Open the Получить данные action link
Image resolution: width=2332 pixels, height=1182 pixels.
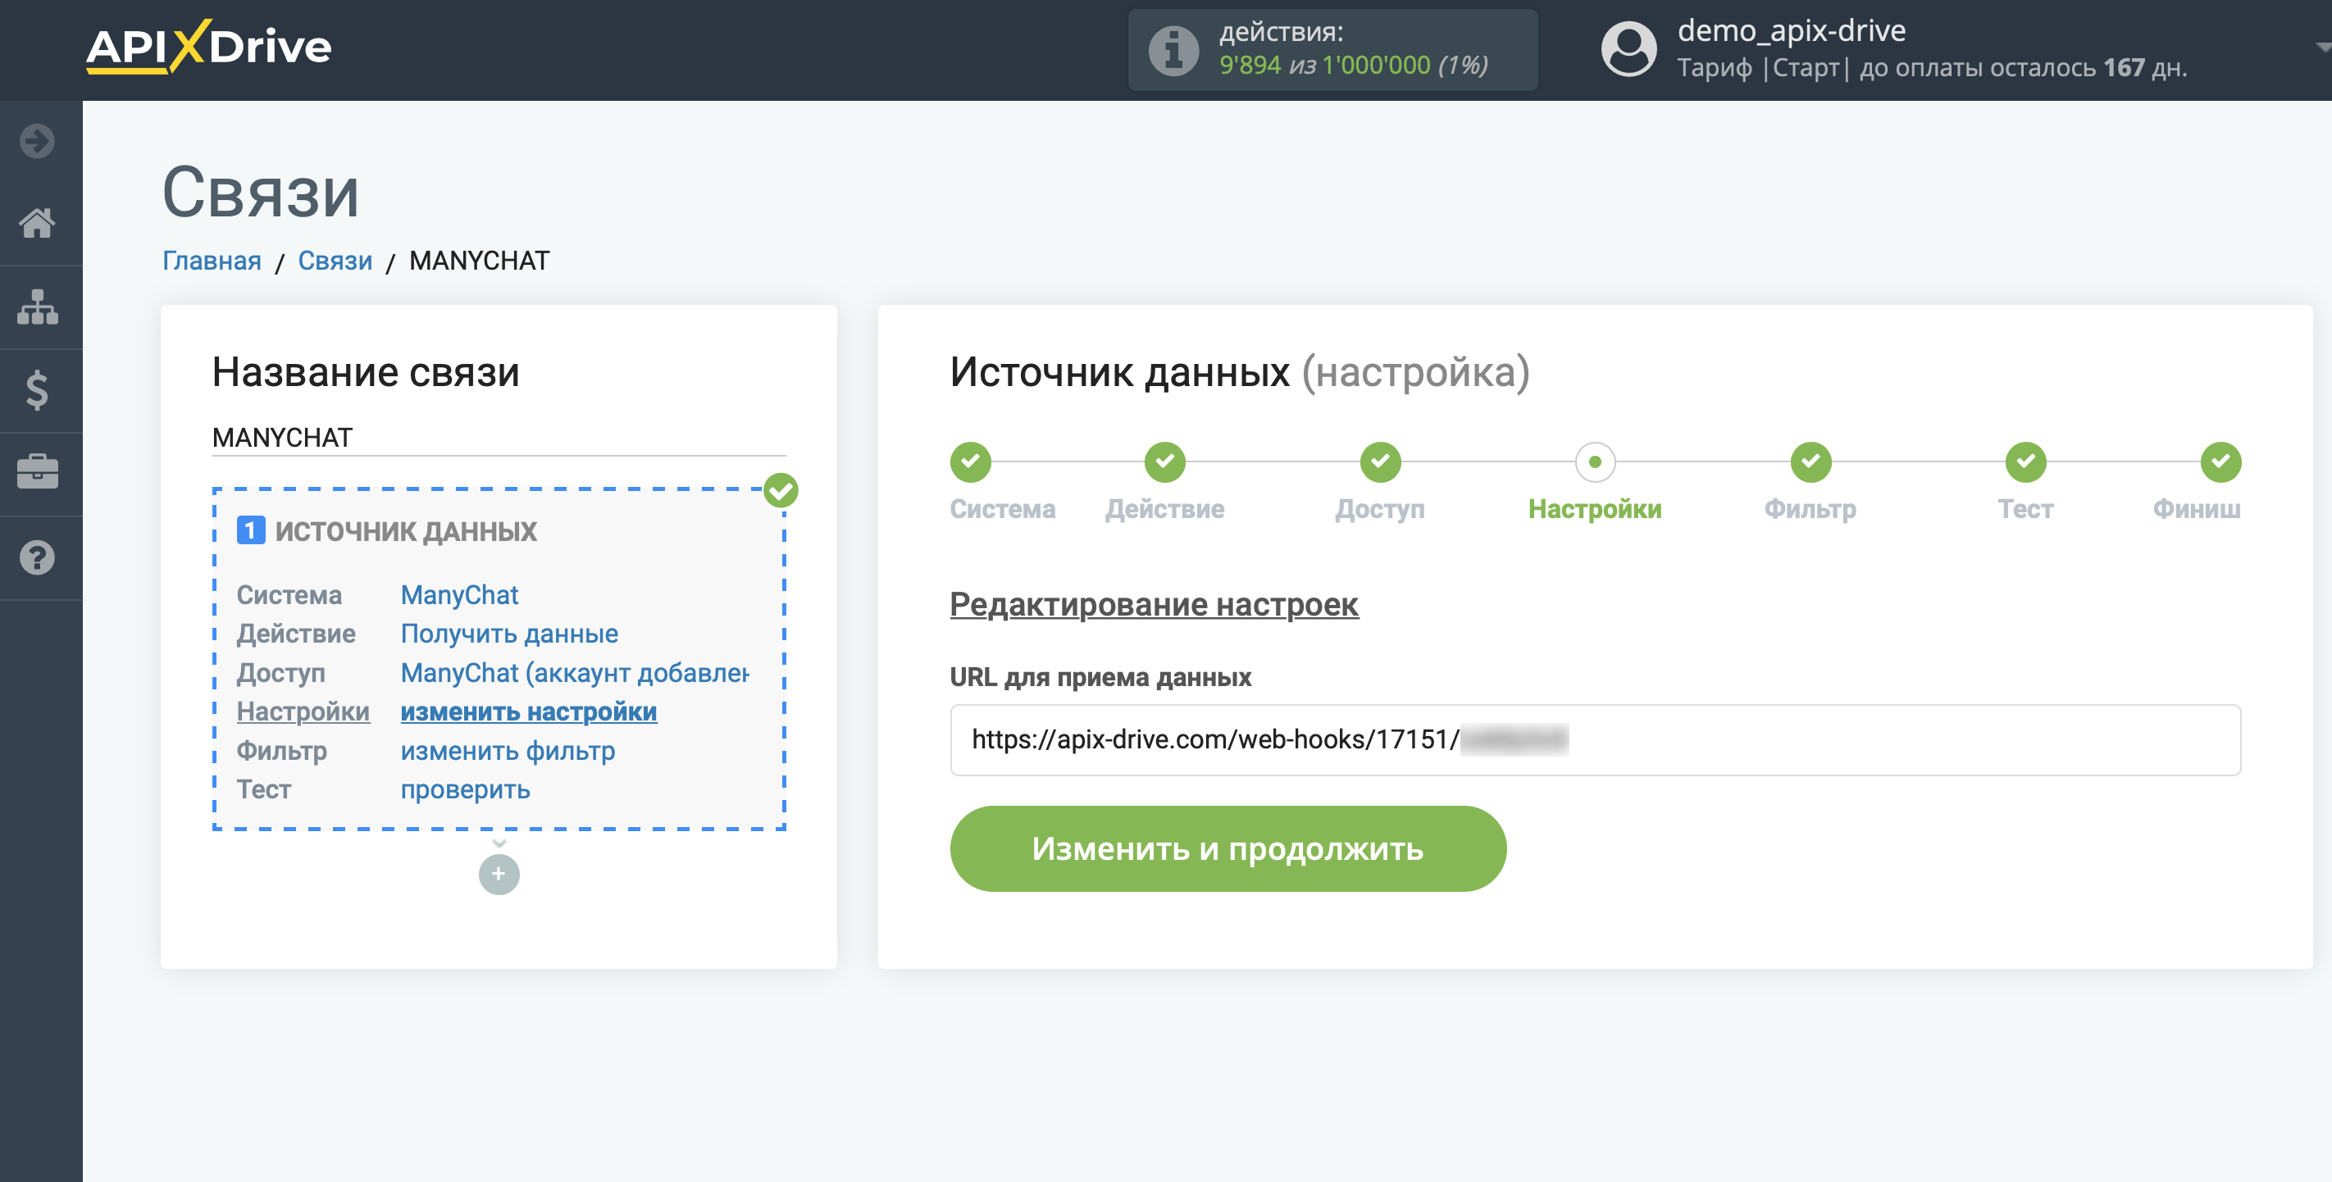click(510, 634)
